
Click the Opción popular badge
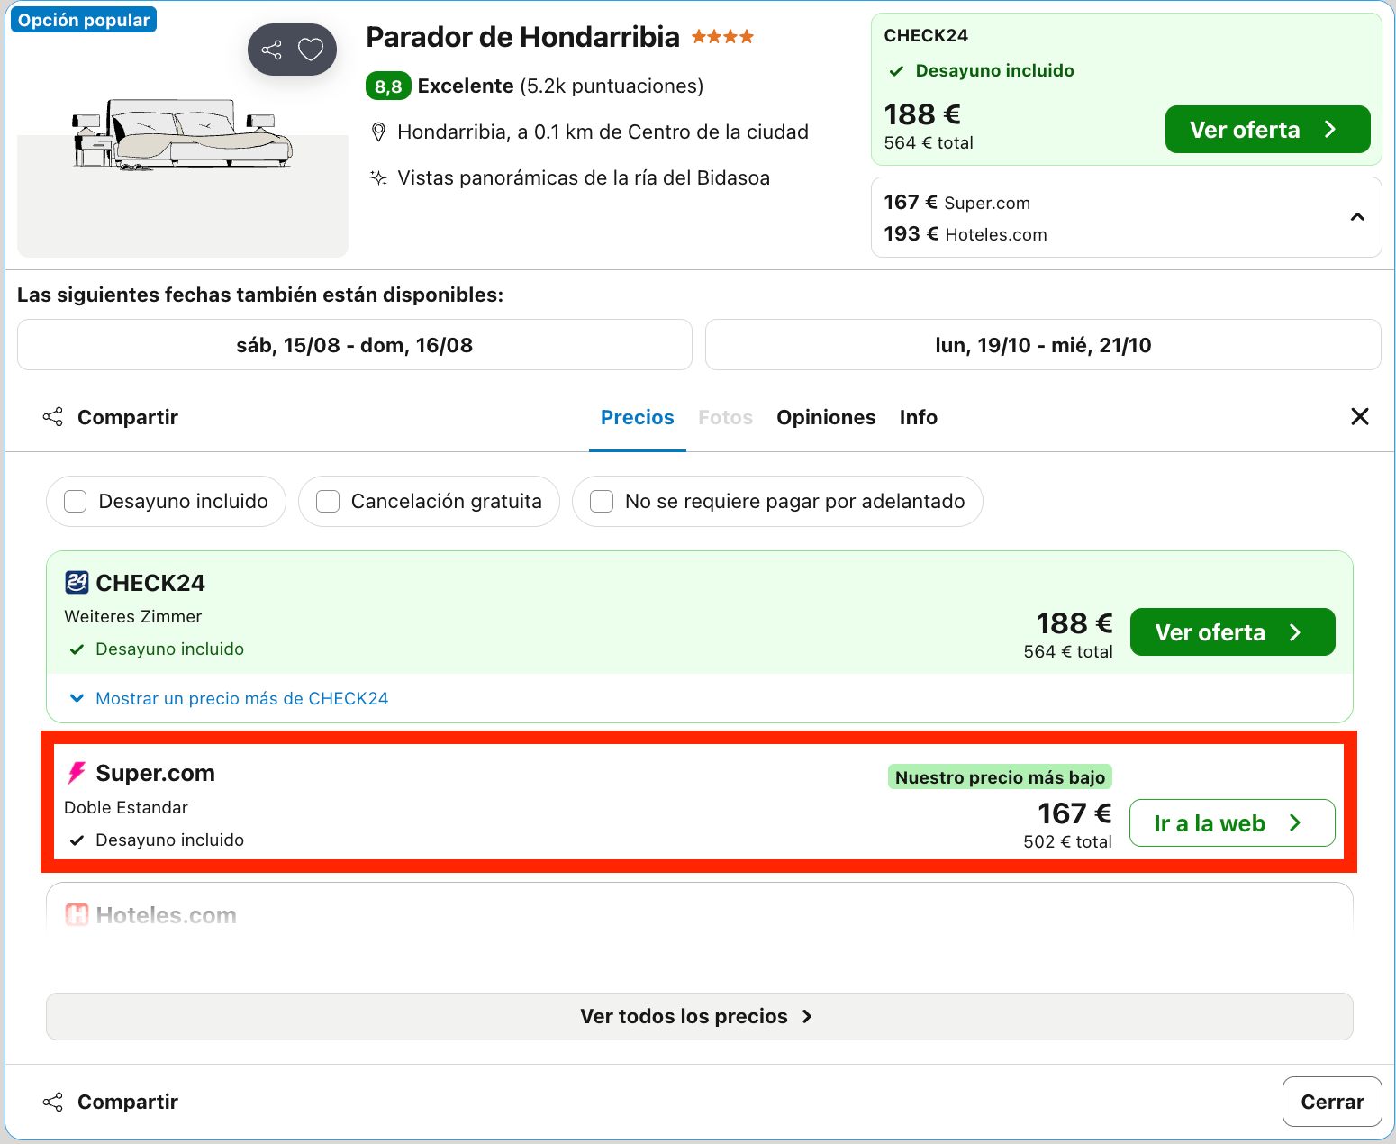84,20
